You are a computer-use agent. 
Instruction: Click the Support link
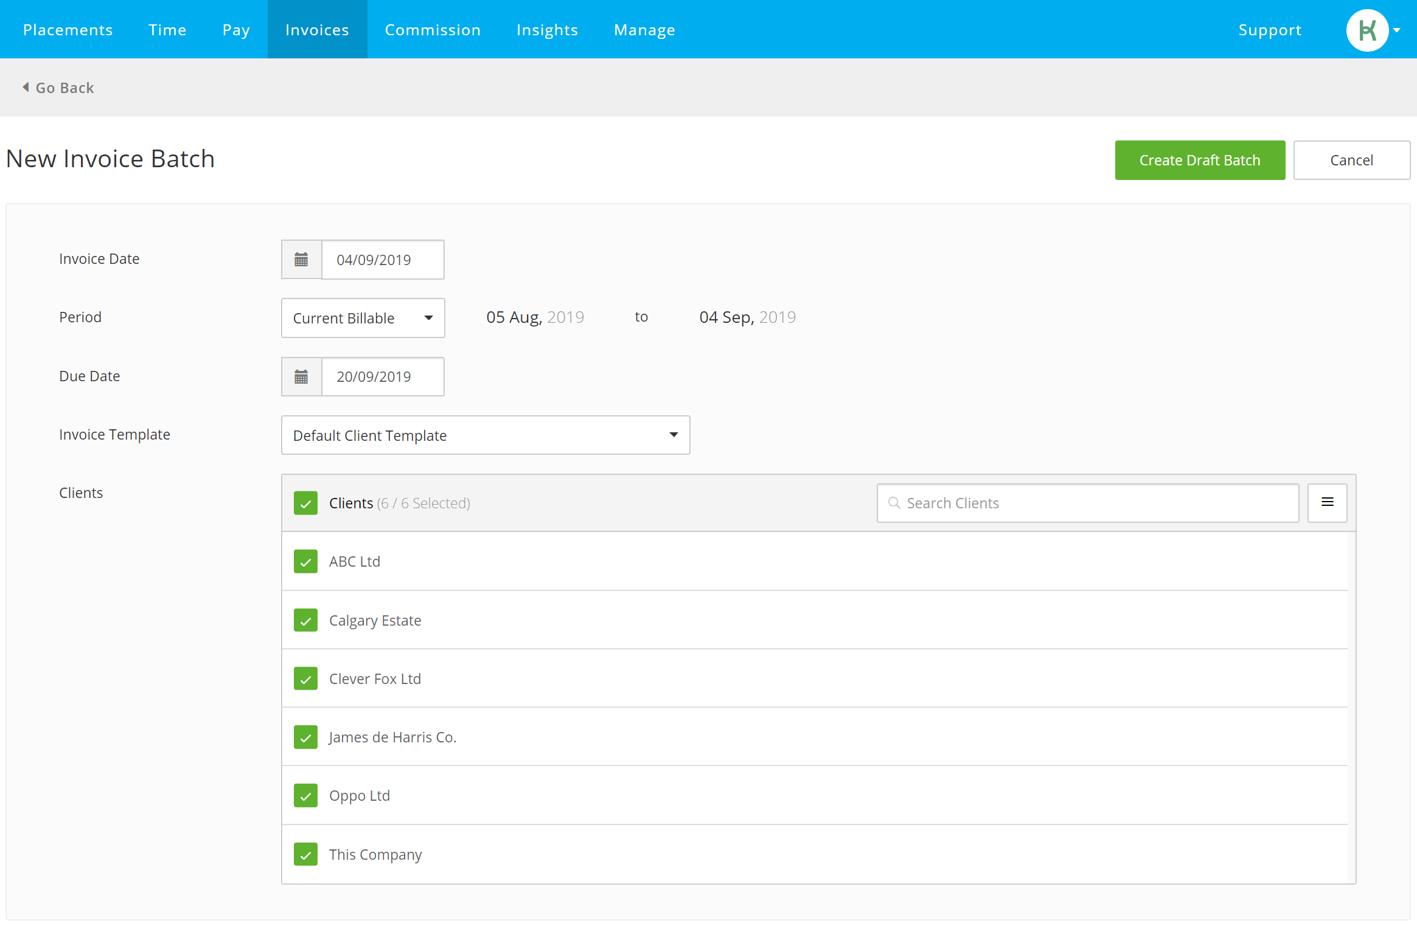pos(1270,30)
